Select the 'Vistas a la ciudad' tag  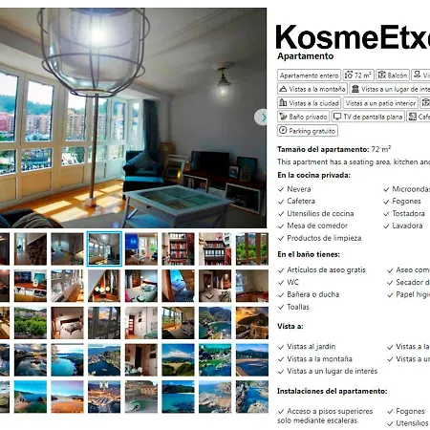point(309,103)
